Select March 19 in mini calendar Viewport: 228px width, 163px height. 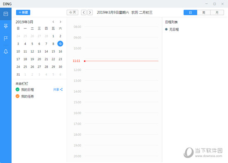(x=32, y=59)
